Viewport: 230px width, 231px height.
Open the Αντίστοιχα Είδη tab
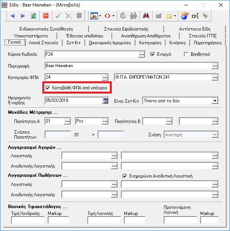tap(195, 29)
